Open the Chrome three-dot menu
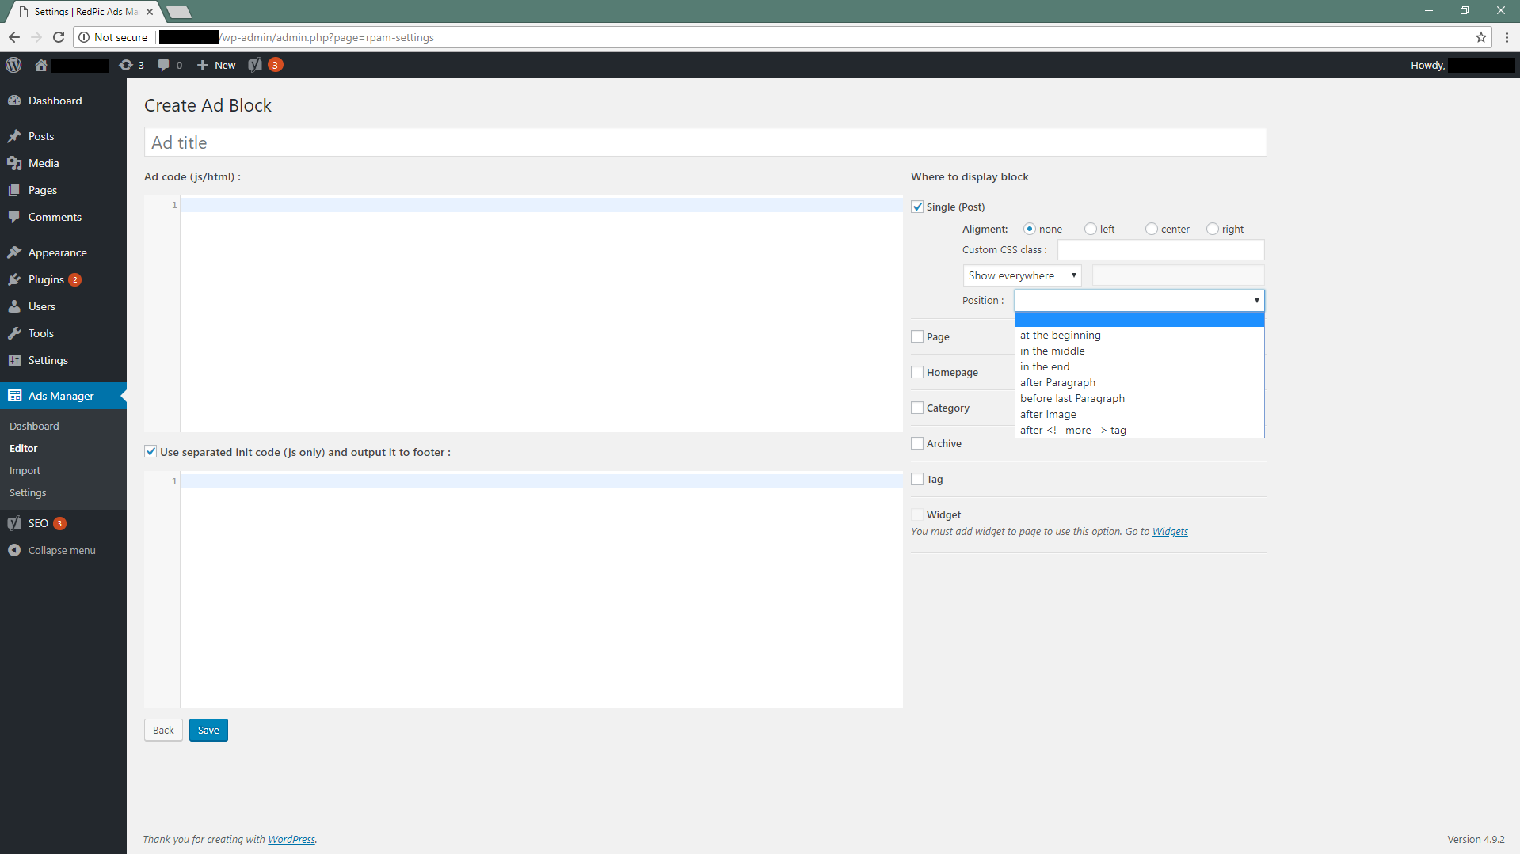The height and width of the screenshot is (854, 1520). tap(1507, 37)
